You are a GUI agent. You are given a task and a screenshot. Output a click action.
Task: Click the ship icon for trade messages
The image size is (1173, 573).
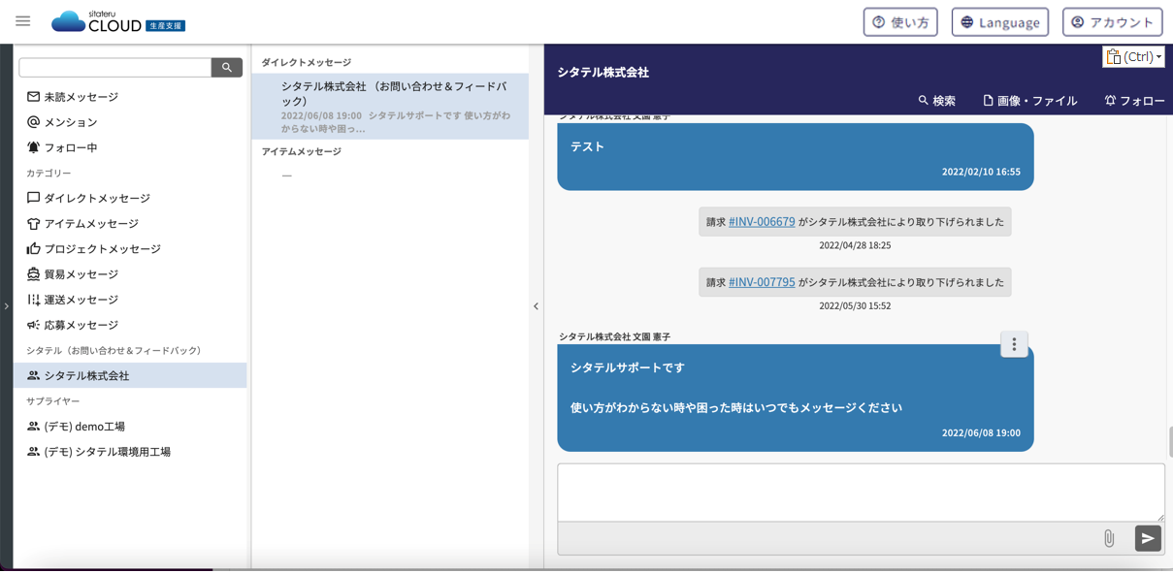click(x=33, y=274)
